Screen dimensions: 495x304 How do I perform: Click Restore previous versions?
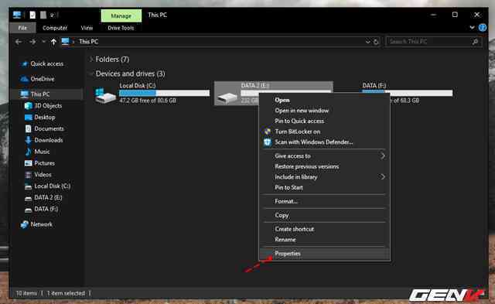325,166
